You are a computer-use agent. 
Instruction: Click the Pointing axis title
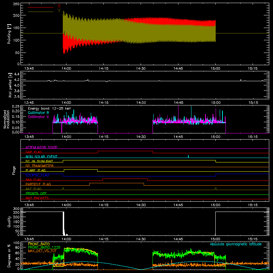pos(9,34)
